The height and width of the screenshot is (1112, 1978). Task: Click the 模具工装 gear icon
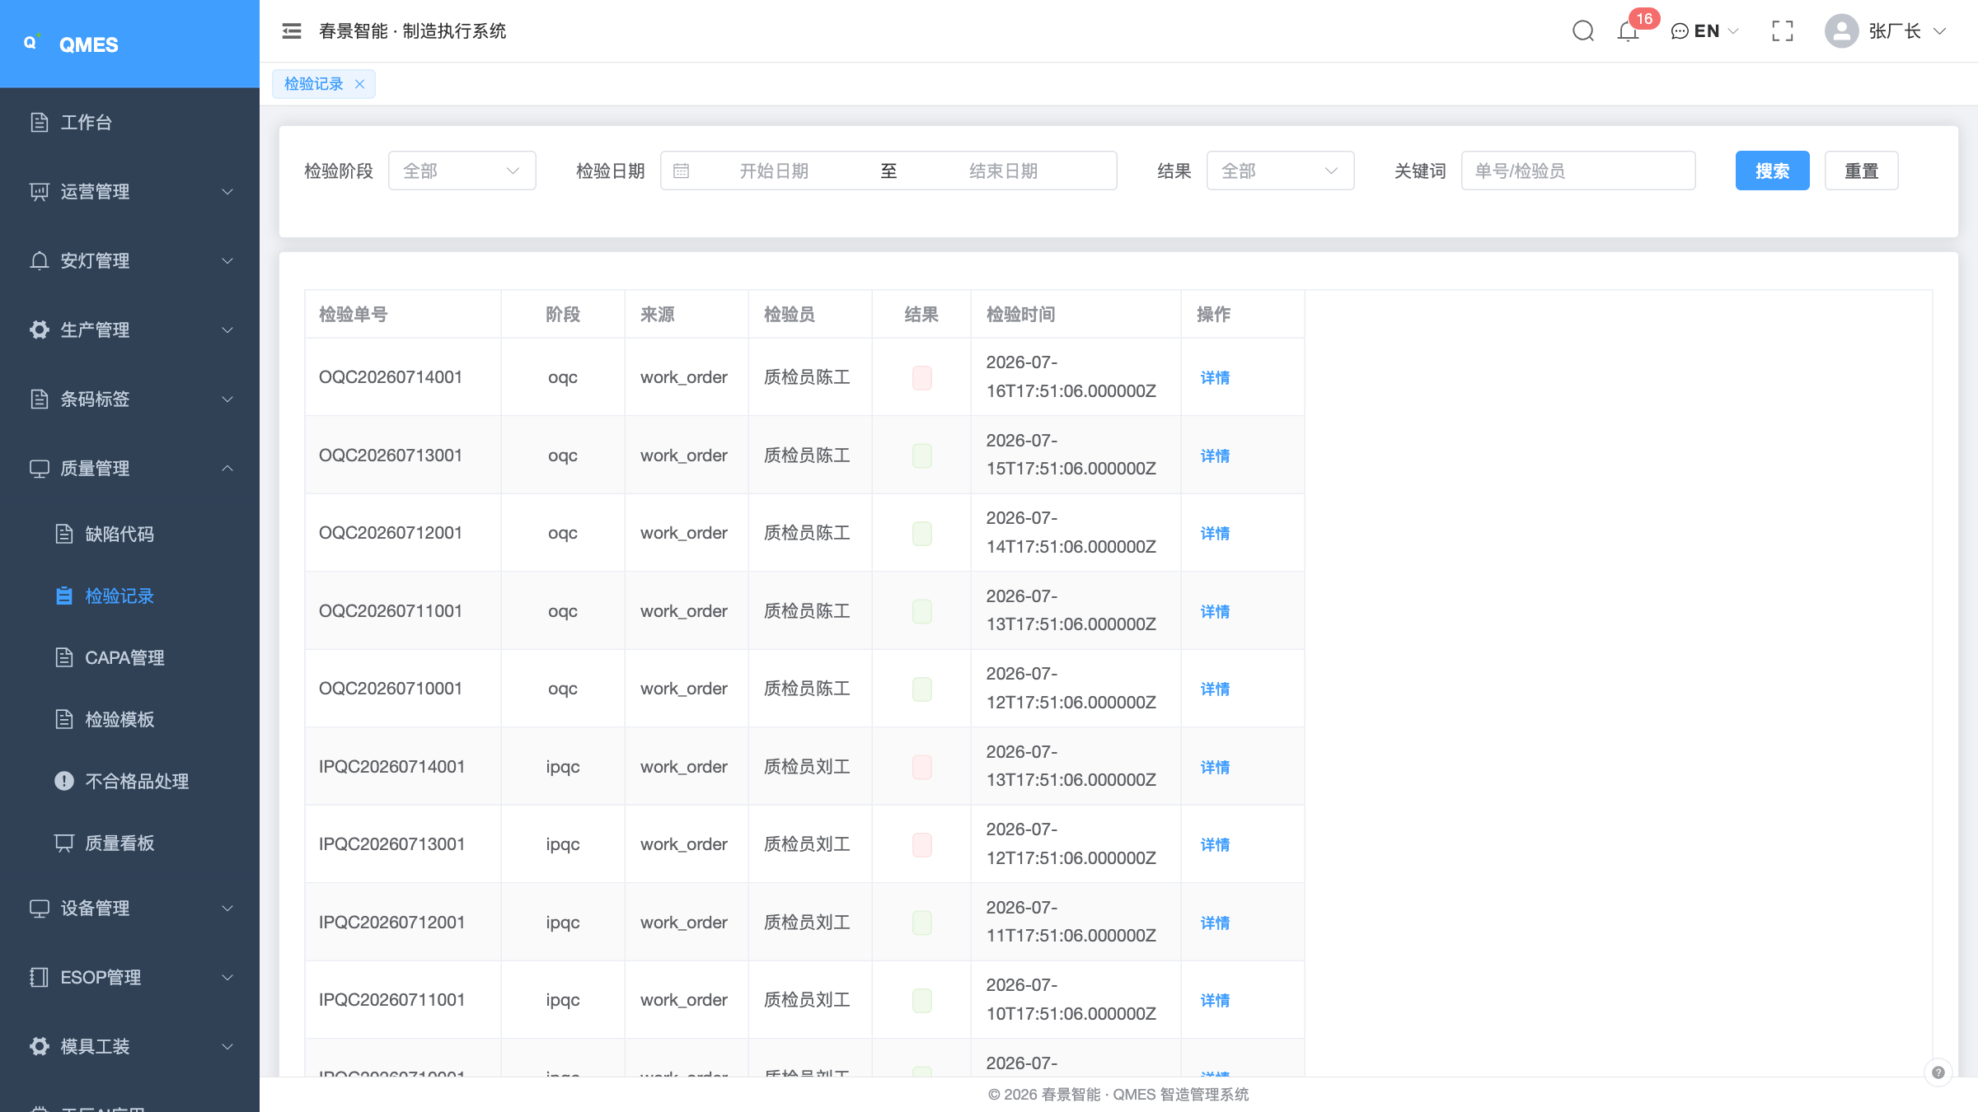pyautogui.click(x=40, y=1047)
